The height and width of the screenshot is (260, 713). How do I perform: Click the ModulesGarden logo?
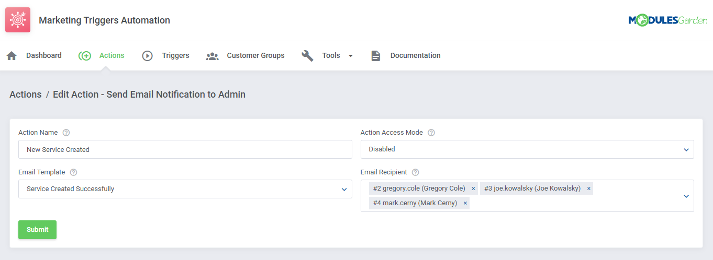point(668,20)
